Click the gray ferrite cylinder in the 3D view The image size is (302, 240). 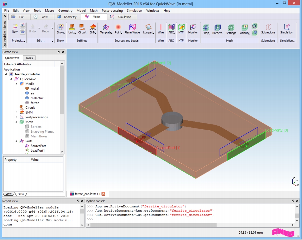tap(172, 121)
